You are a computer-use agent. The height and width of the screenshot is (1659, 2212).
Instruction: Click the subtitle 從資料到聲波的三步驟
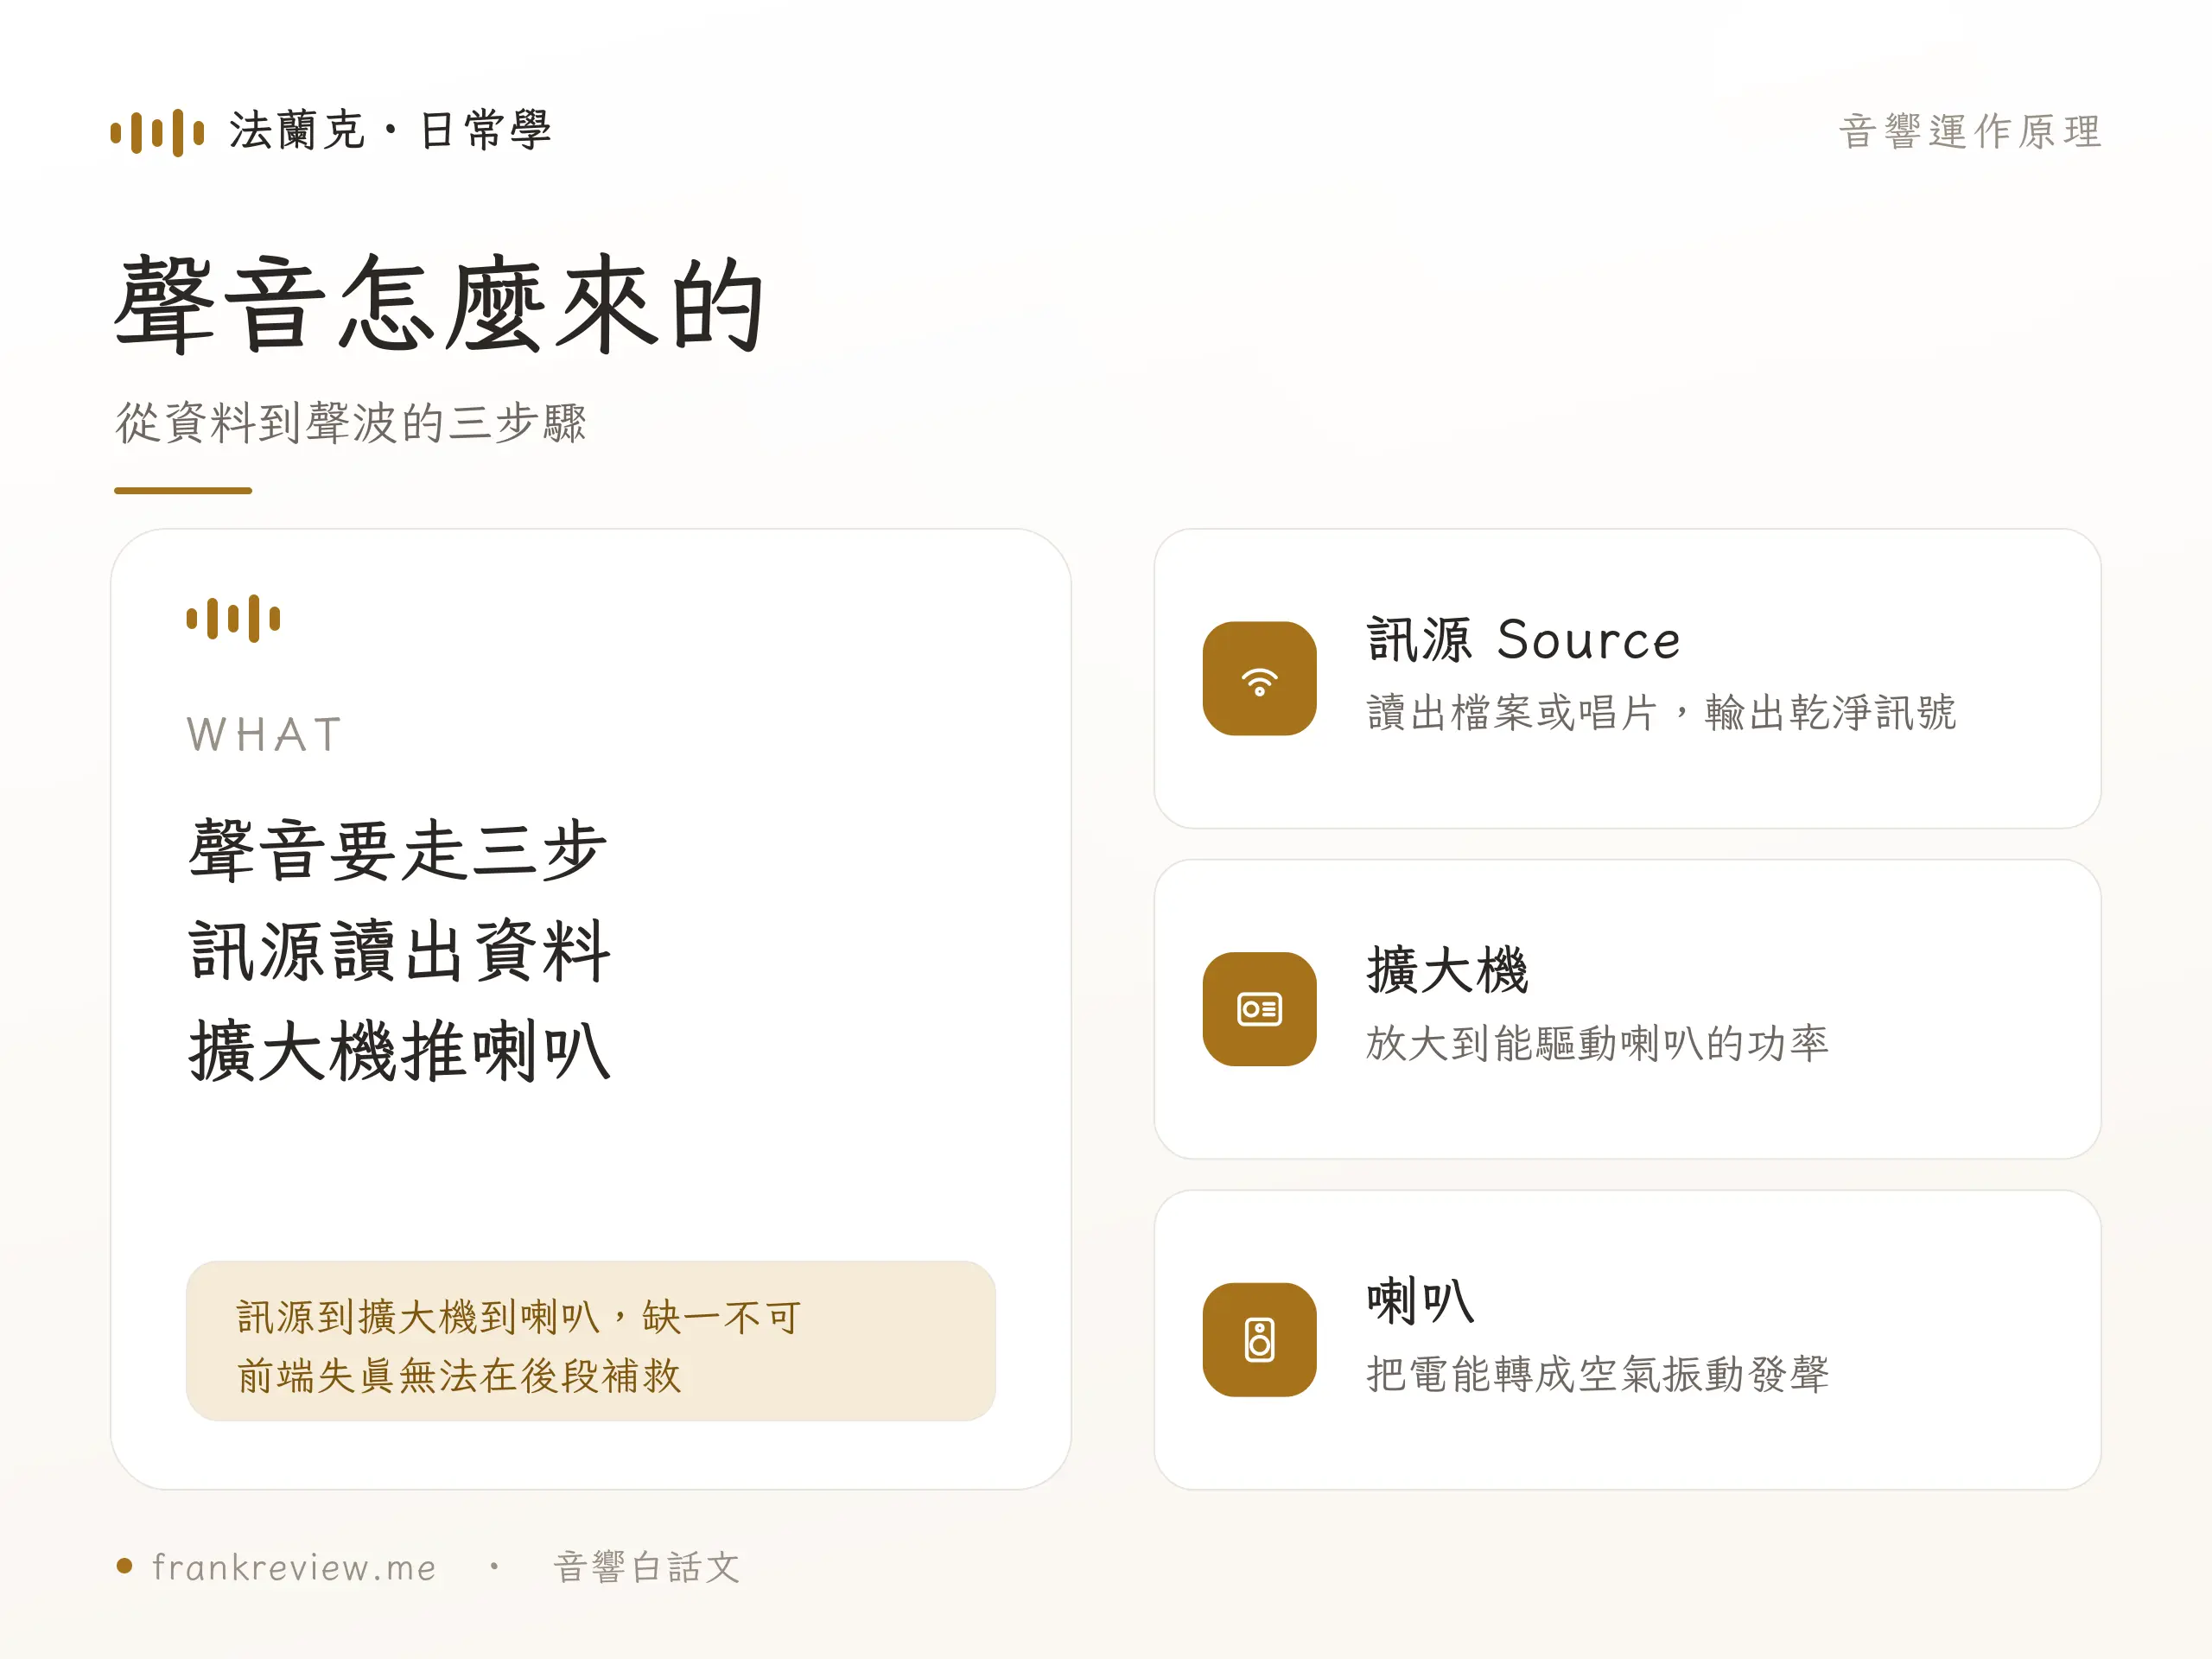click(351, 422)
